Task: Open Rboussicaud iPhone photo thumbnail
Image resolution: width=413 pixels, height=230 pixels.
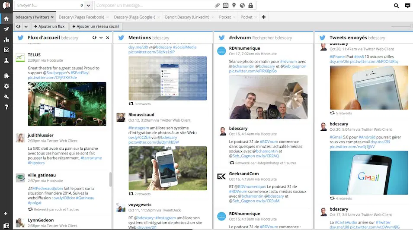Action: coord(168,168)
